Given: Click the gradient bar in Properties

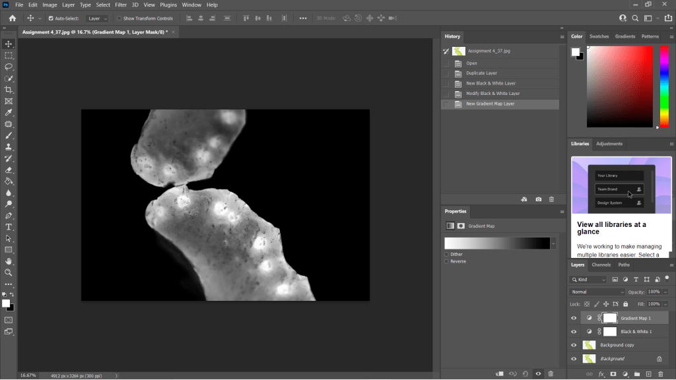Looking at the screenshot, I should 496,243.
